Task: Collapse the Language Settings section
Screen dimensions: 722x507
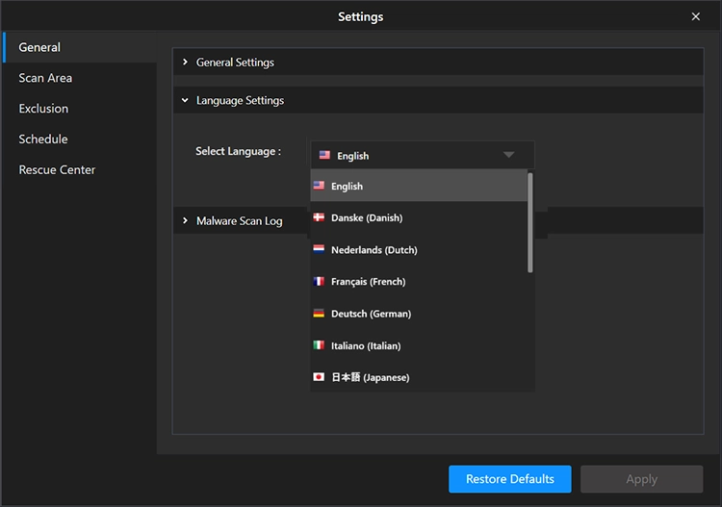Action: pyautogui.click(x=240, y=100)
